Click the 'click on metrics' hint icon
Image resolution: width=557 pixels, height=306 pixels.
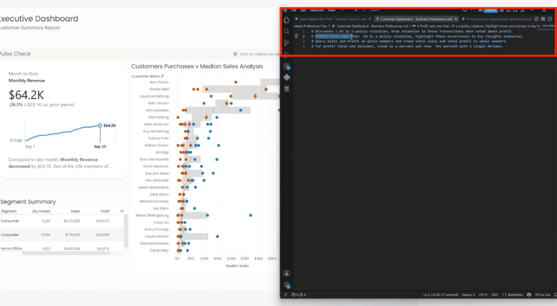[x=235, y=54]
